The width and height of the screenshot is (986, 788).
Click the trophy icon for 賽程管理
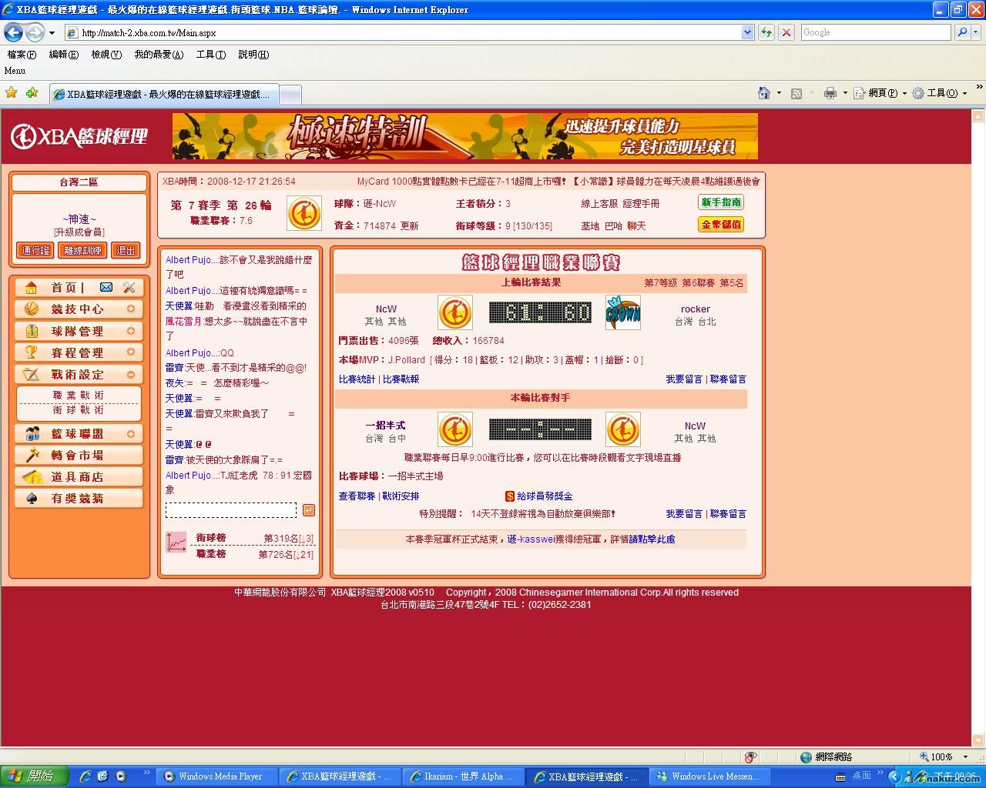coord(32,352)
